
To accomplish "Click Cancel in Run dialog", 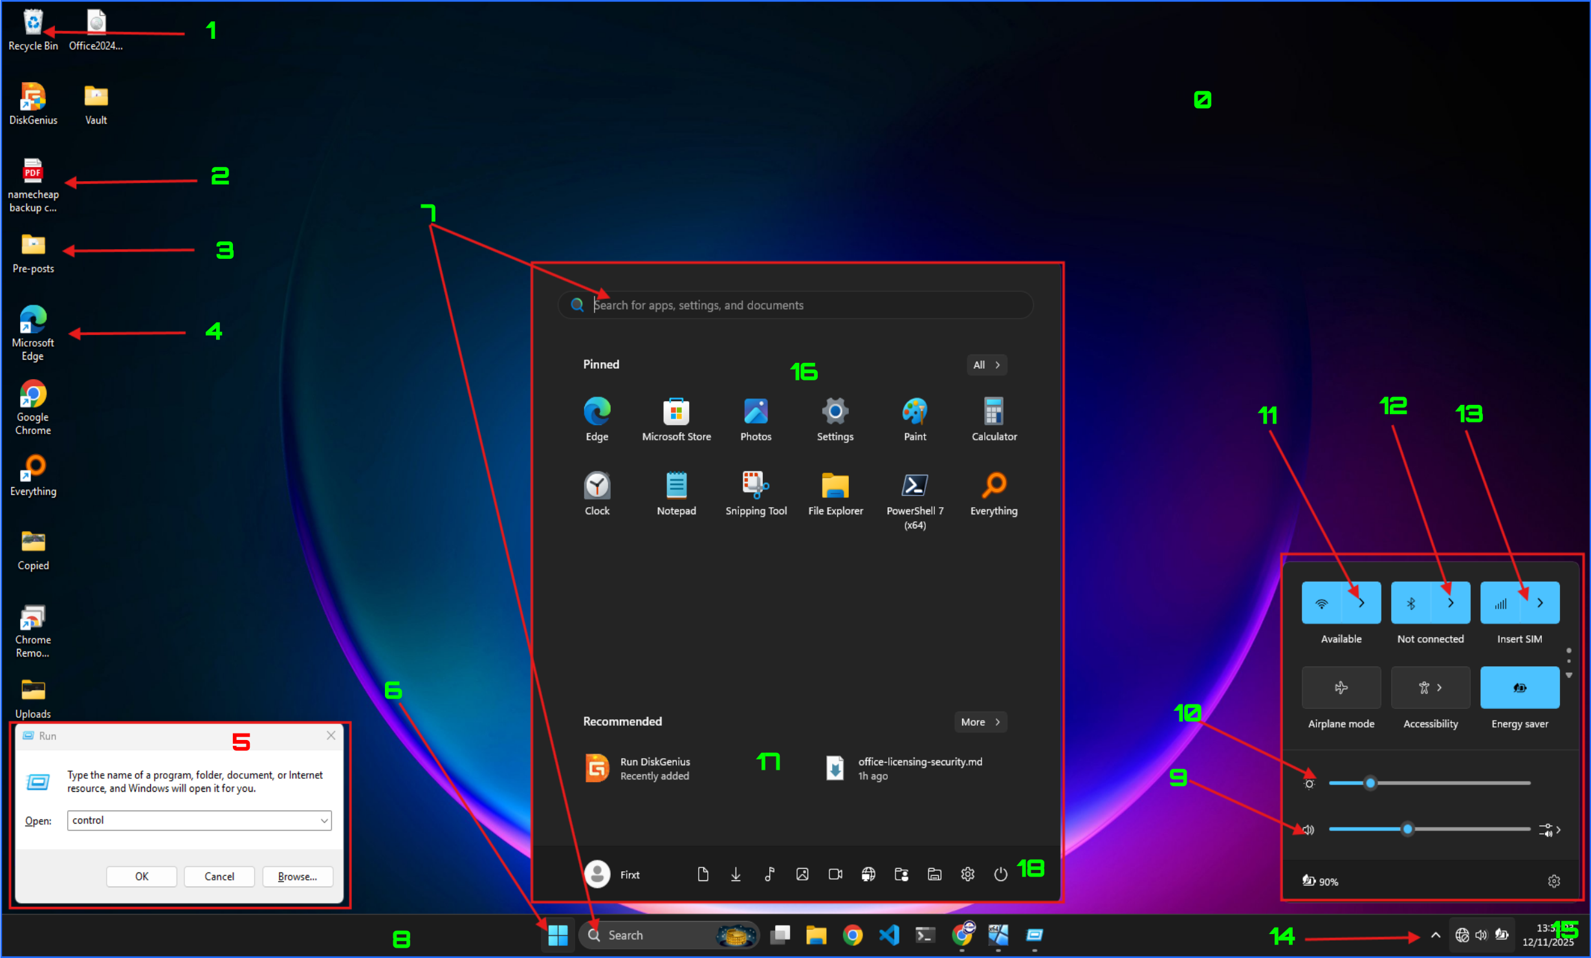I will tap(219, 876).
